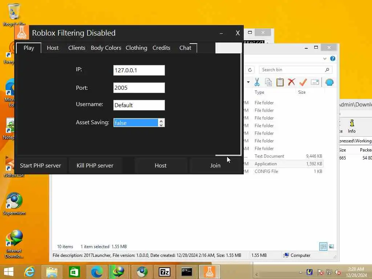This screenshot has width=372, height=279.
Task: Click the orange checkmark Rename icon
Action: [x=303, y=82]
